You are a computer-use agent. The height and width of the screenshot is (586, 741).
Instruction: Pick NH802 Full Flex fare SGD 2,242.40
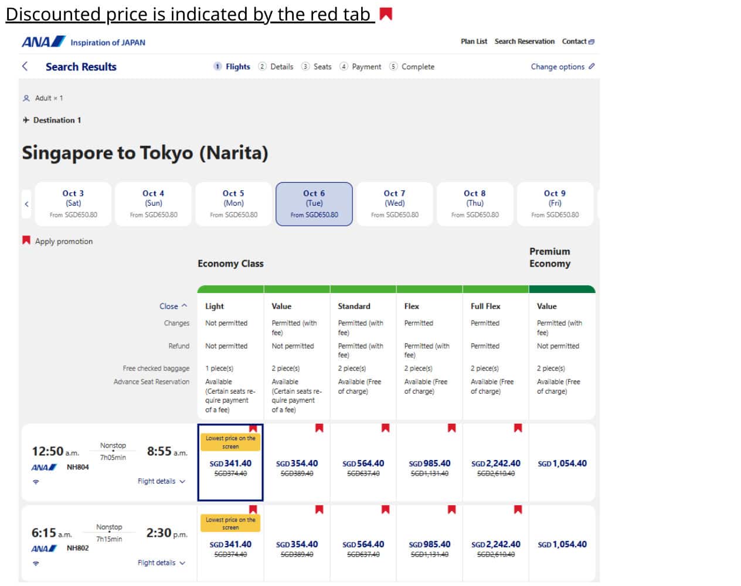click(495, 544)
